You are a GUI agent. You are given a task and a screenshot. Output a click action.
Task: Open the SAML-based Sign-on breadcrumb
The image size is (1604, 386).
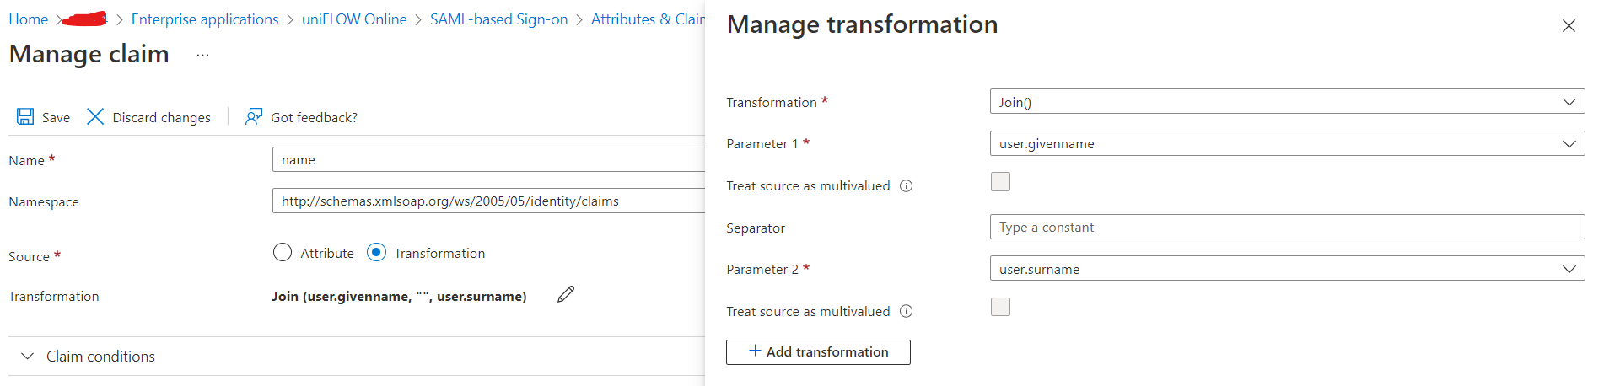pyautogui.click(x=498, y=19)
